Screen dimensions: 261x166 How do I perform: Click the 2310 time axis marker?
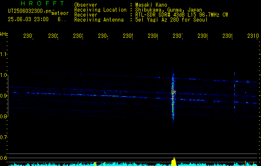tap(253, 36)
